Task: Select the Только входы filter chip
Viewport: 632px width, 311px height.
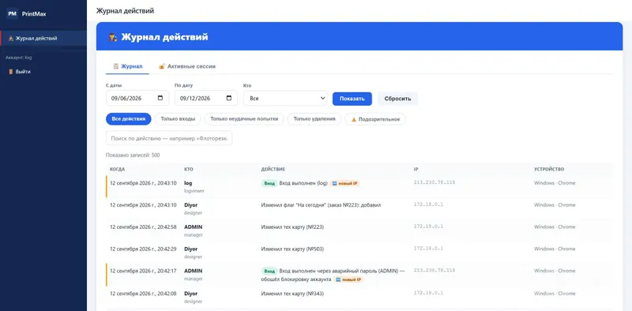Action: click(x=178, y=119)
